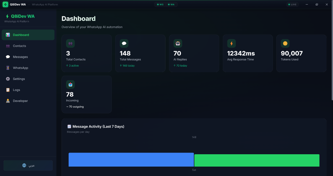Click the green app logo in title bar
This screenshot has width=333, height=176.
pos(5,5)
